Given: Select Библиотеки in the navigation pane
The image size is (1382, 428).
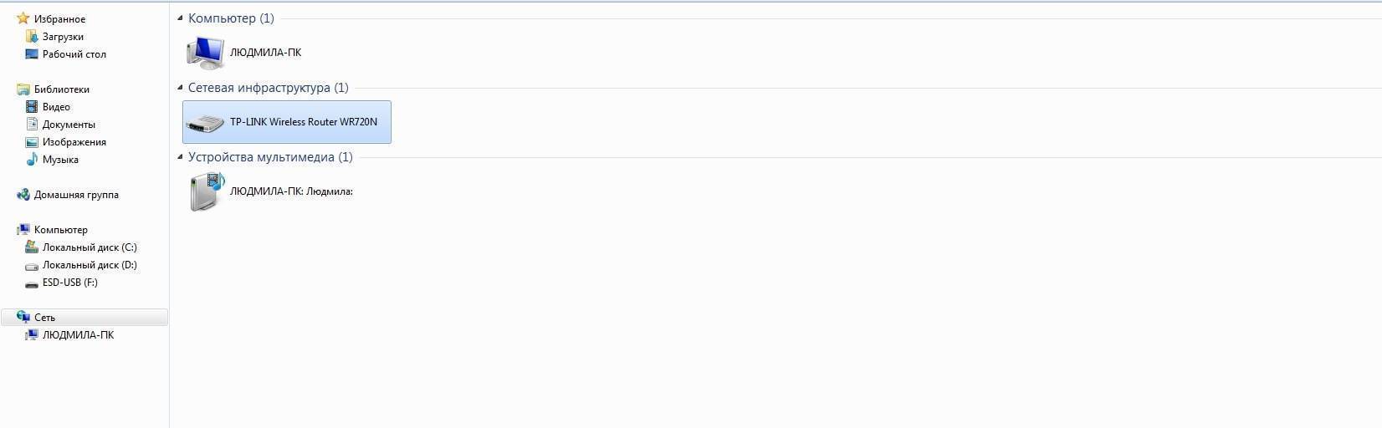Looking at the screenshot, I should click(x=61, y=89).
